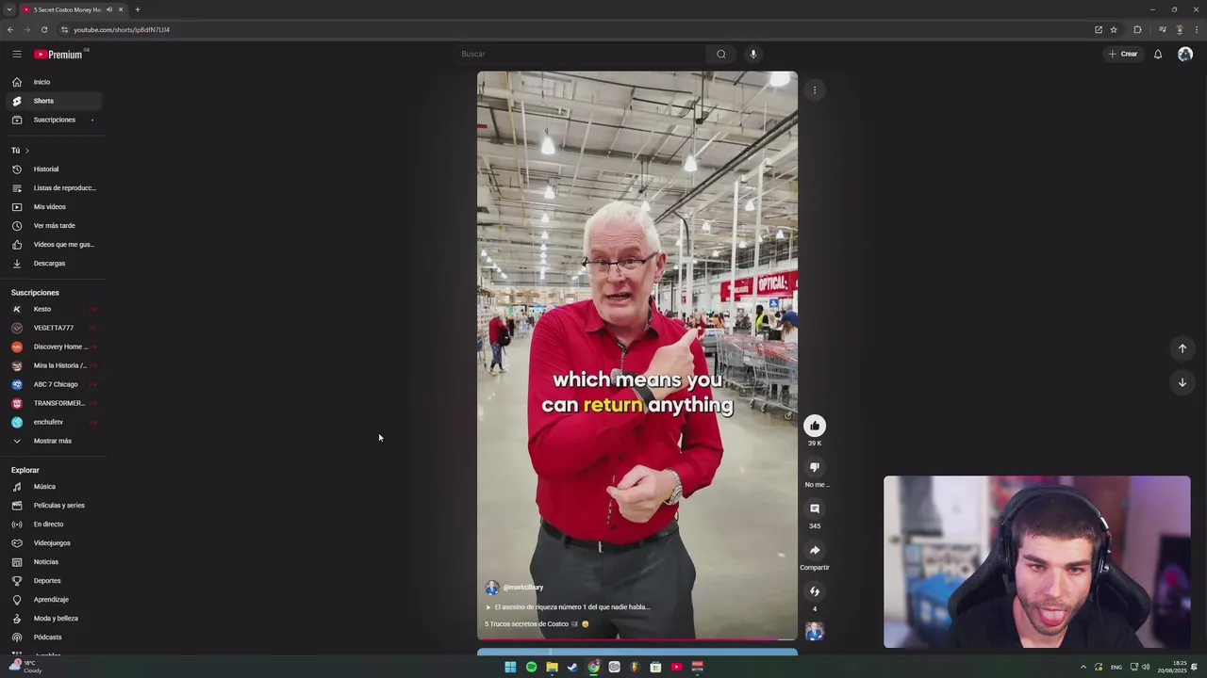The image size is (1207, 678).
Task: Open Noticias in Explorar
Action: coord(53,562)
